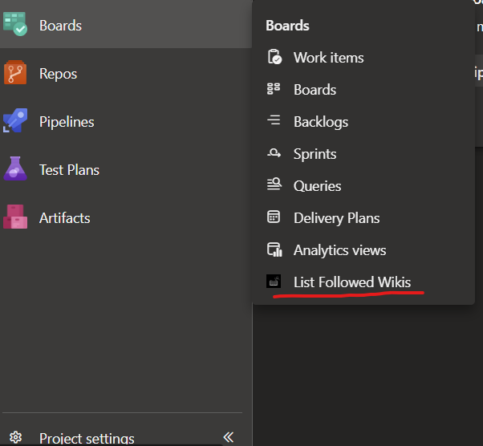This screenshot has width=483, height=446.
Task: Select List Followed Wikis menu entry
Action: point(352,282)
